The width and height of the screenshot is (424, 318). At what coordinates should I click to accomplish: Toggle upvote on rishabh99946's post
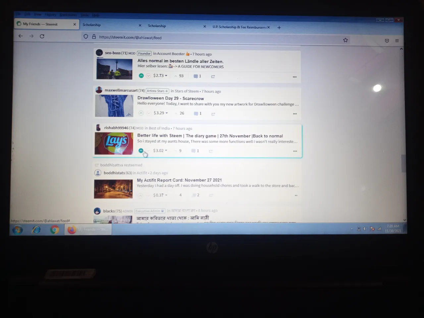[x=141, y=150]
